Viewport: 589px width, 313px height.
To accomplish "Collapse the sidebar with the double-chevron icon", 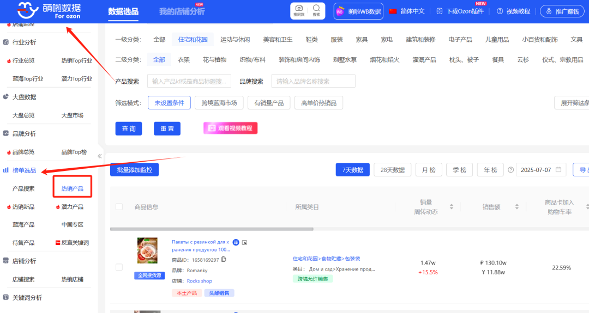I will click(x=100, y=156).
